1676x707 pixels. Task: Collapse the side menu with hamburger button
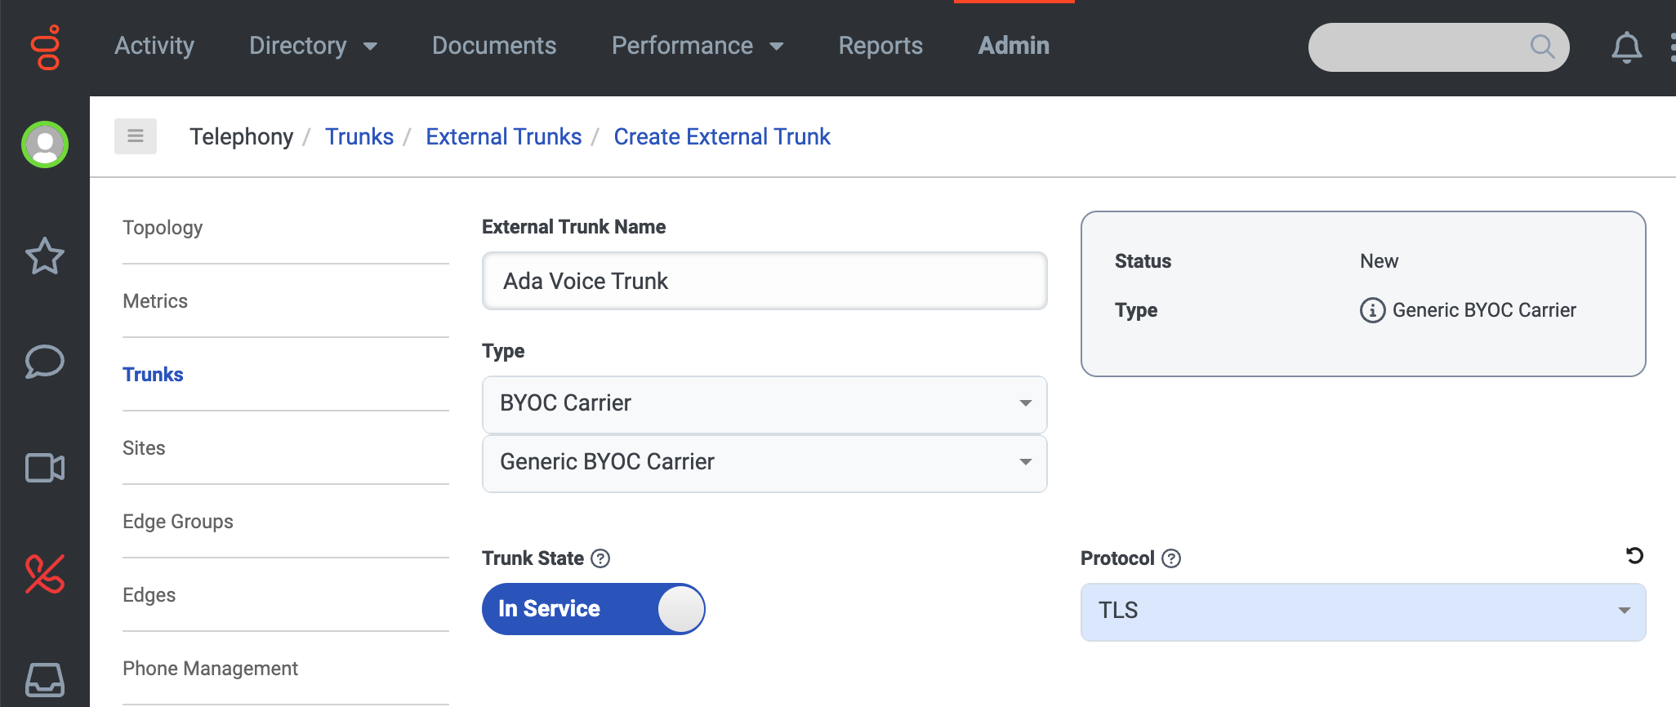point(136,136)
